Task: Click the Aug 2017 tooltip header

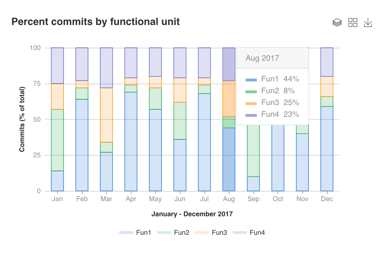Action: 262,58
